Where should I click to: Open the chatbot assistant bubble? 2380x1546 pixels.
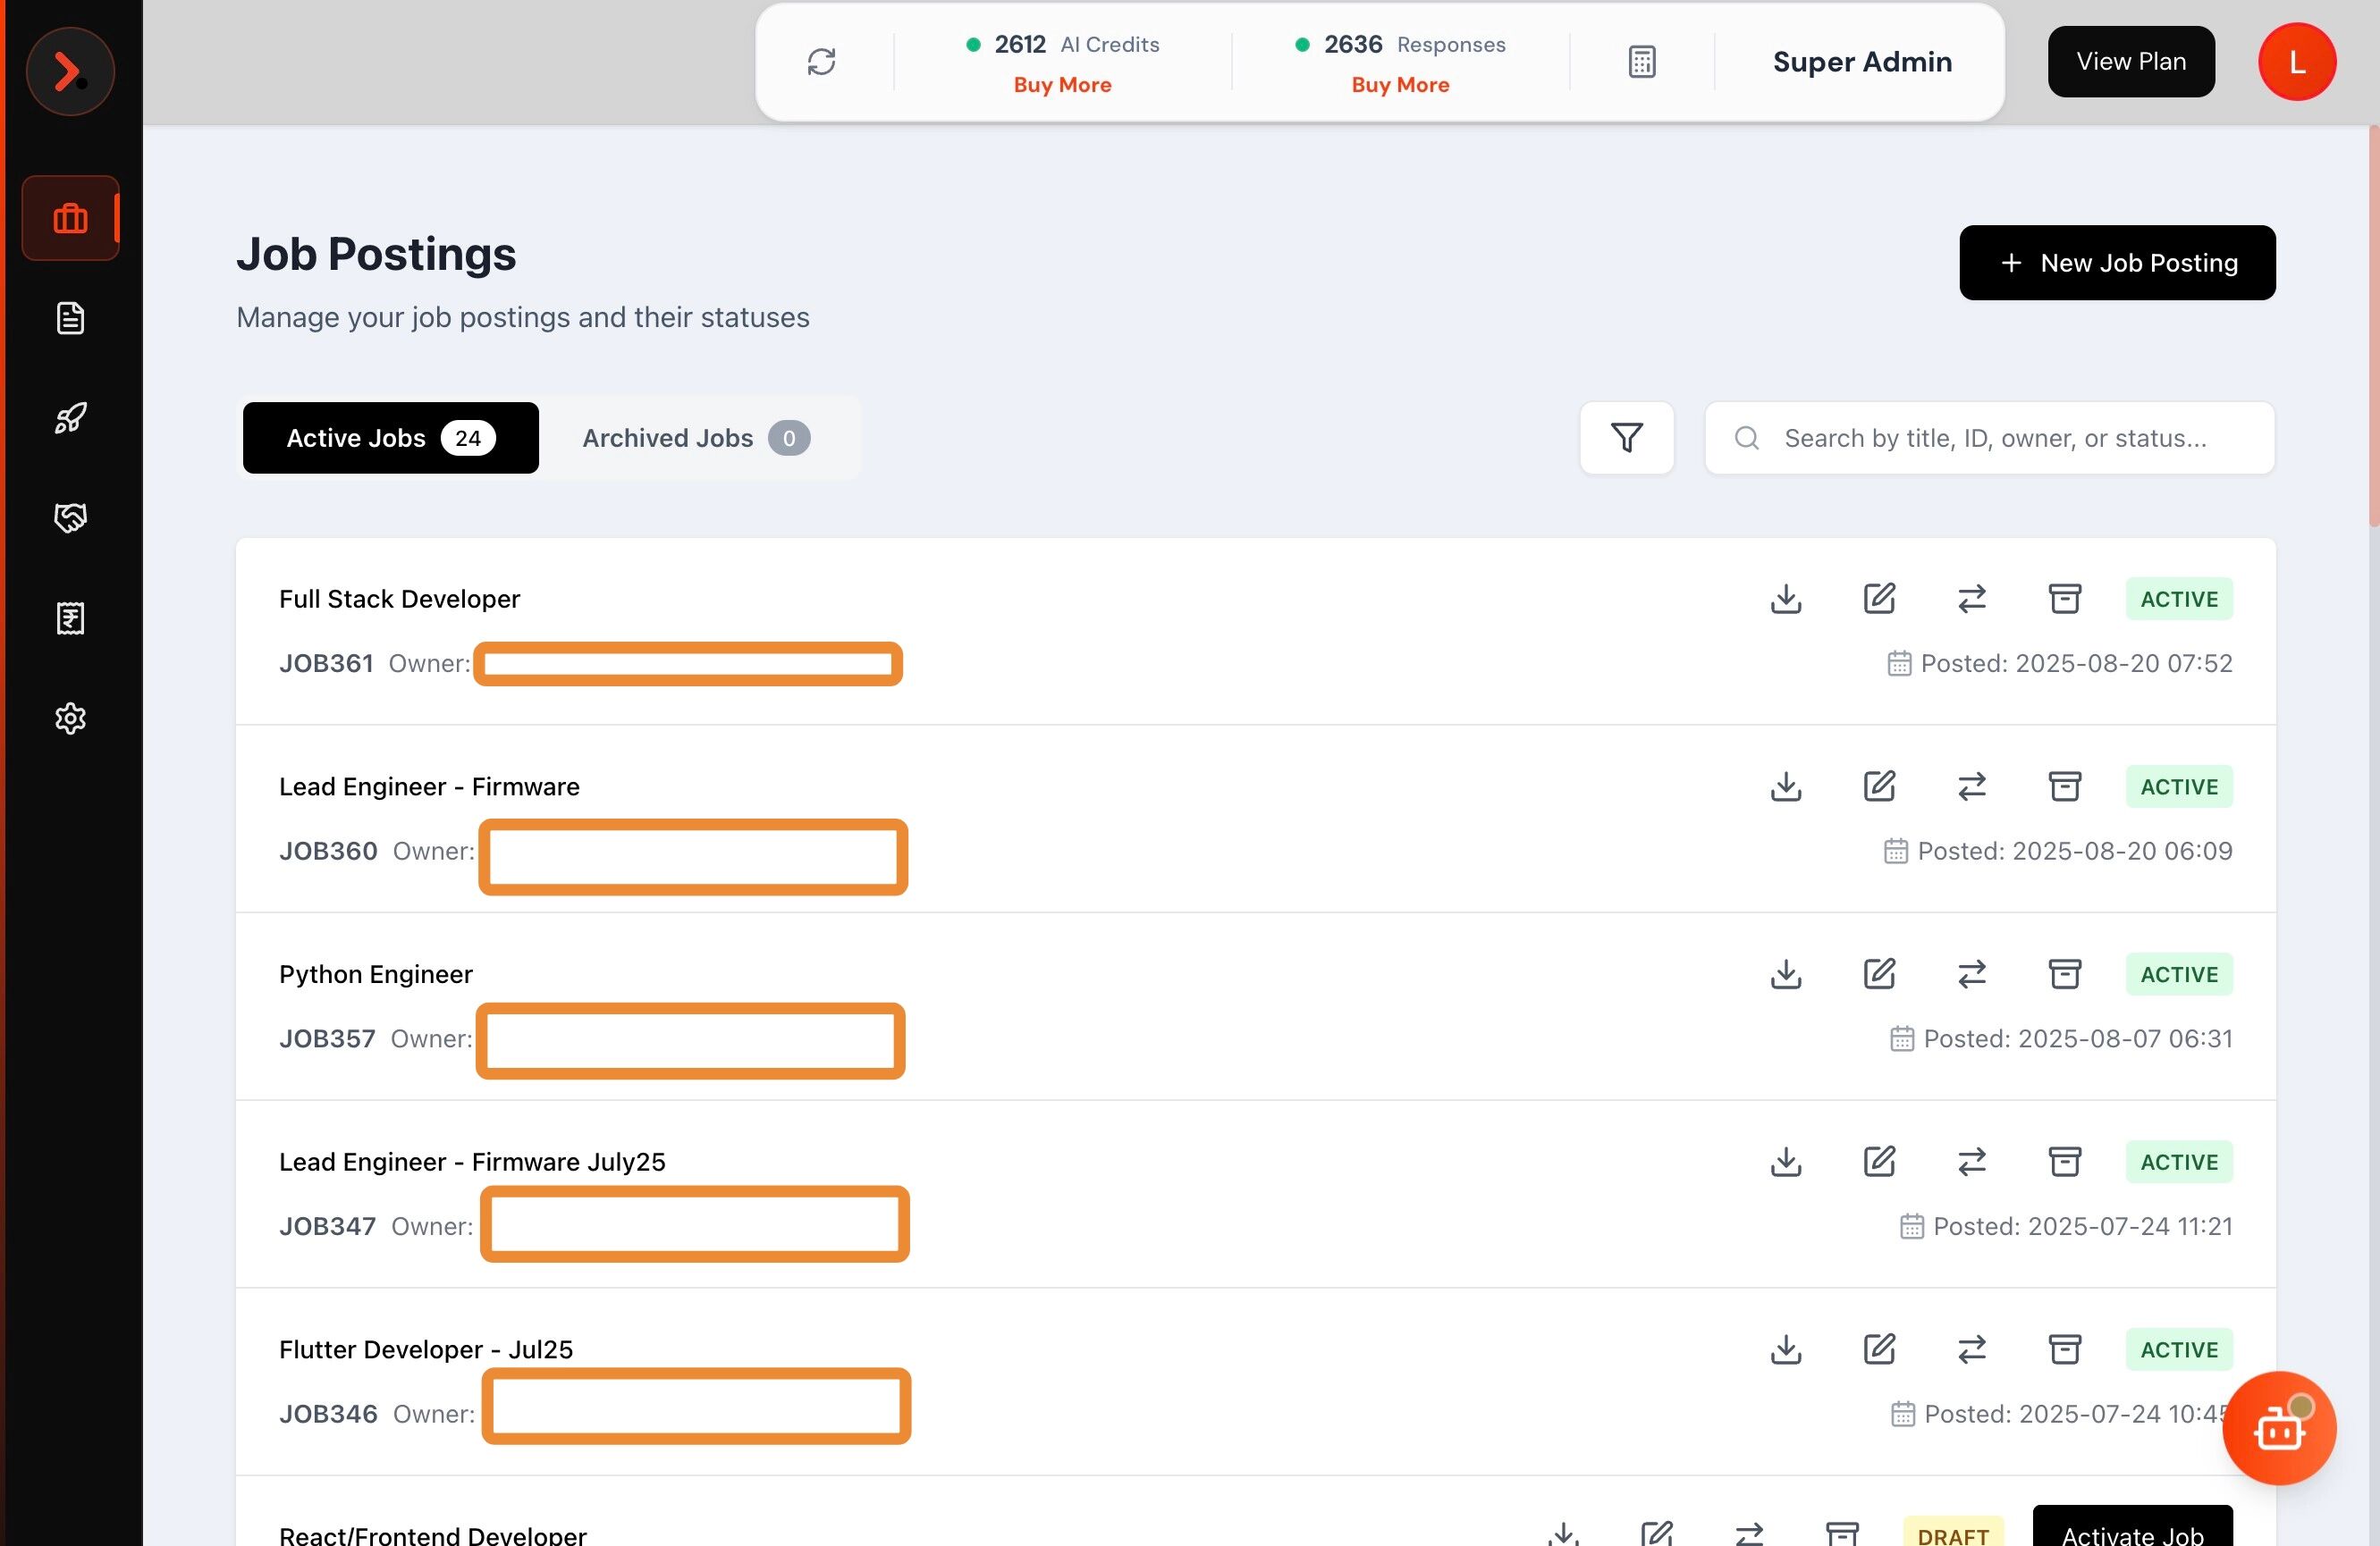2280,1428
